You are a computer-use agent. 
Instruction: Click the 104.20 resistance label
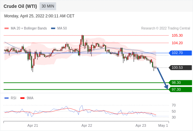[177, 43]
